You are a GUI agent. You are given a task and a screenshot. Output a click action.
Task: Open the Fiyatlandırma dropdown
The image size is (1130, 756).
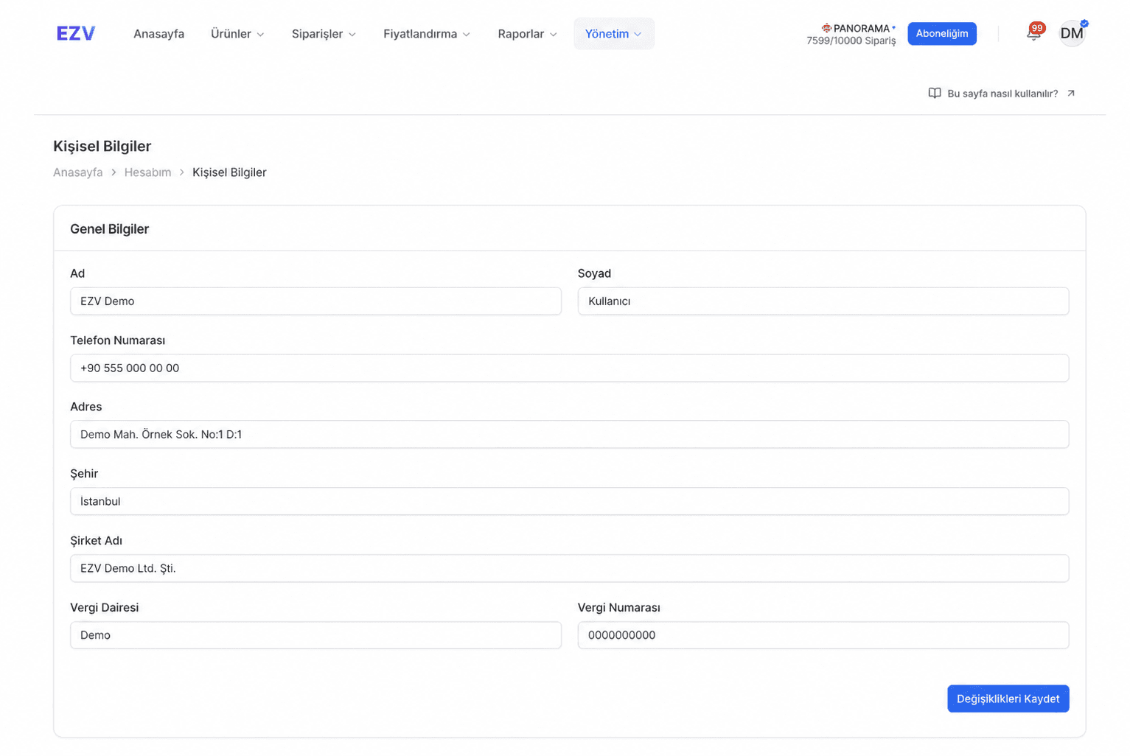coord(427,34)
